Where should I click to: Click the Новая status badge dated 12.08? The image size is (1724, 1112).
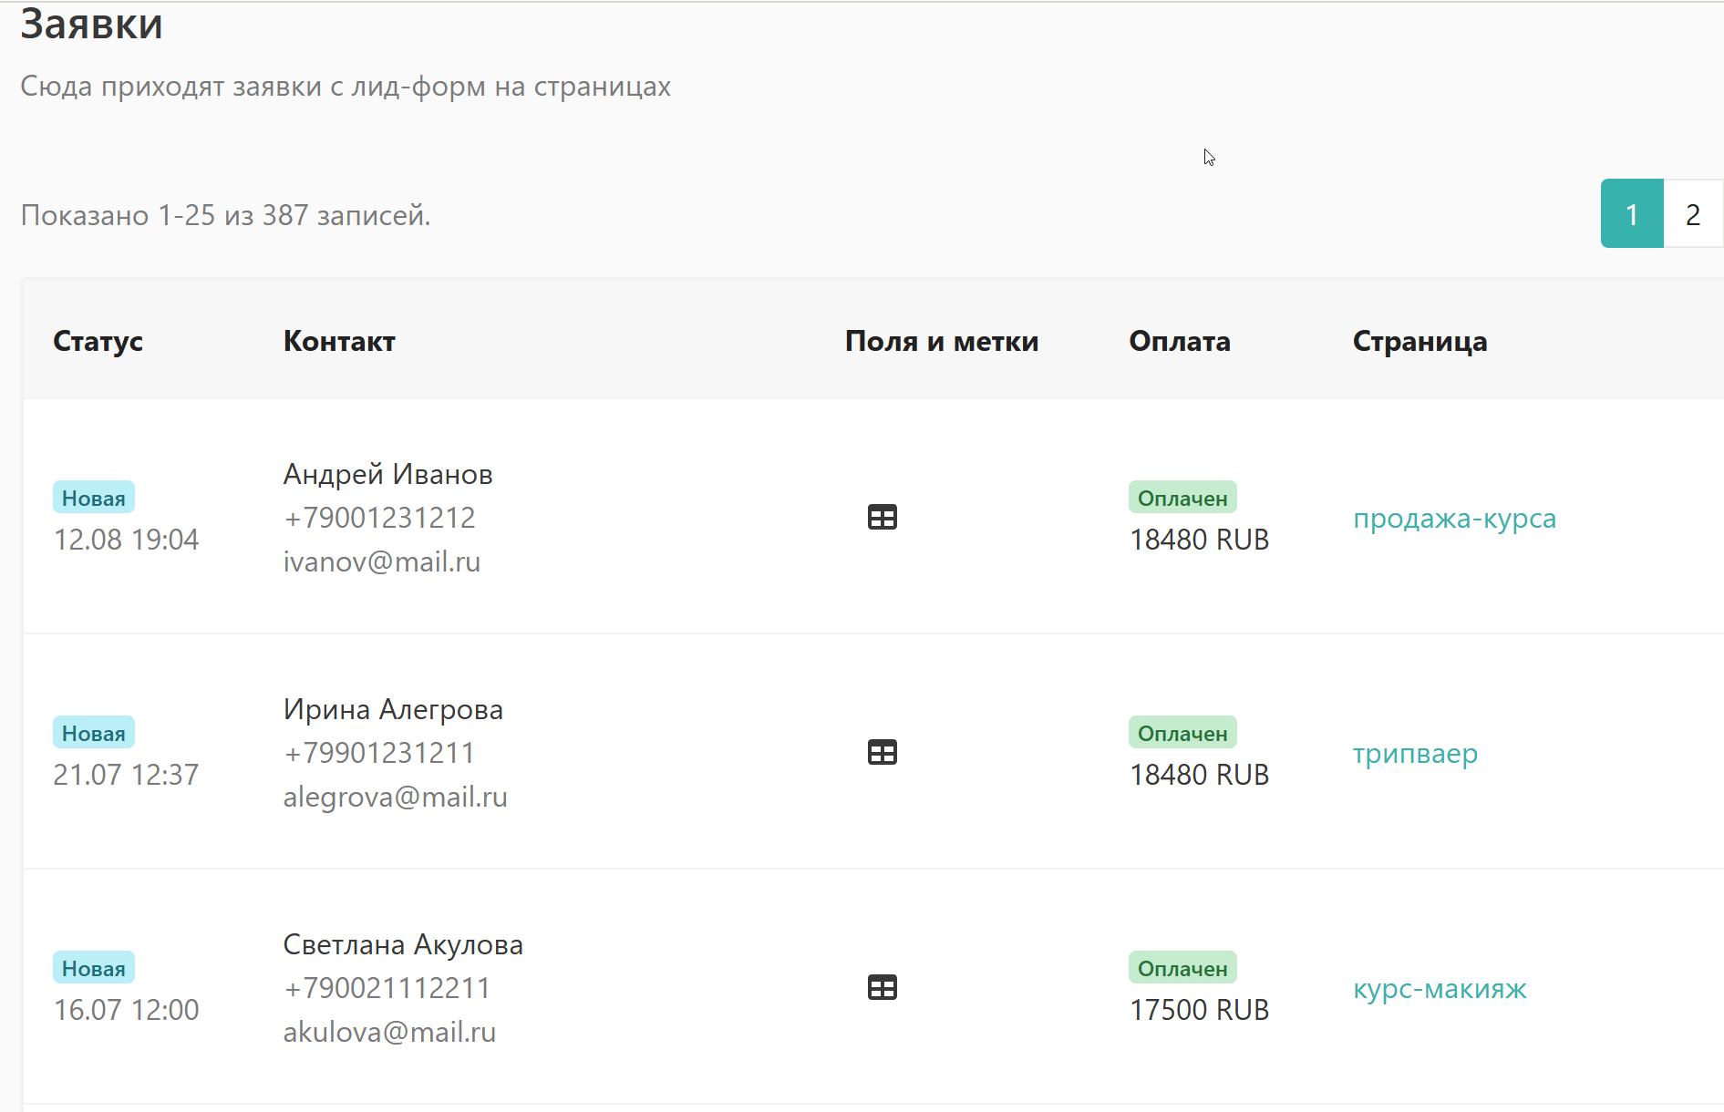point(93,498)
